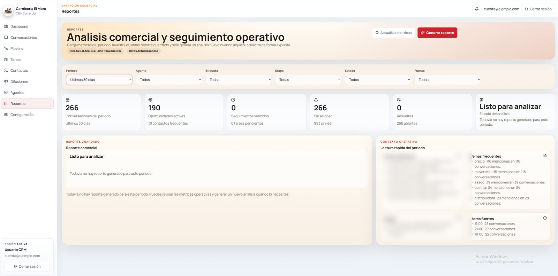Open Contactos in the sidebar
The image size is (558, 276).
coord(27,71)
